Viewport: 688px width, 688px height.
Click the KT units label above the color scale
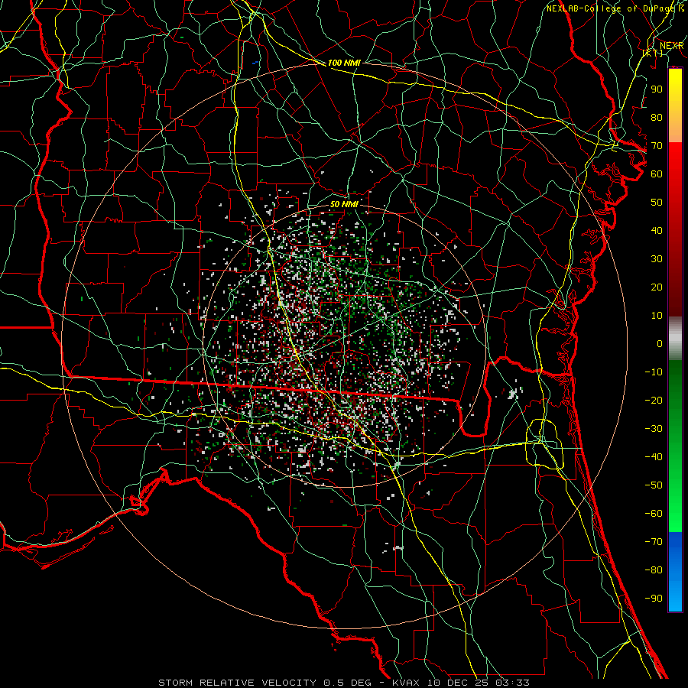653,53
